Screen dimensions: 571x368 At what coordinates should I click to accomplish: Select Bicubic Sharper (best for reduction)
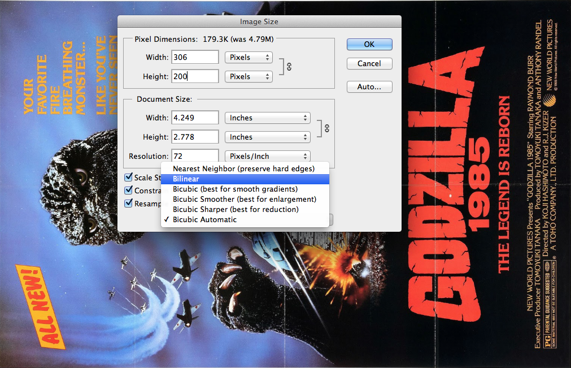[245, 210]
